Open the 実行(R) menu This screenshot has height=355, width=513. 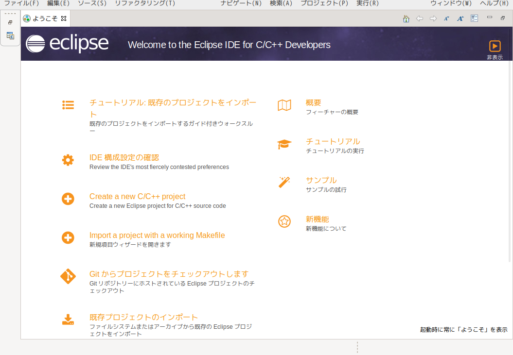(368, 3)
